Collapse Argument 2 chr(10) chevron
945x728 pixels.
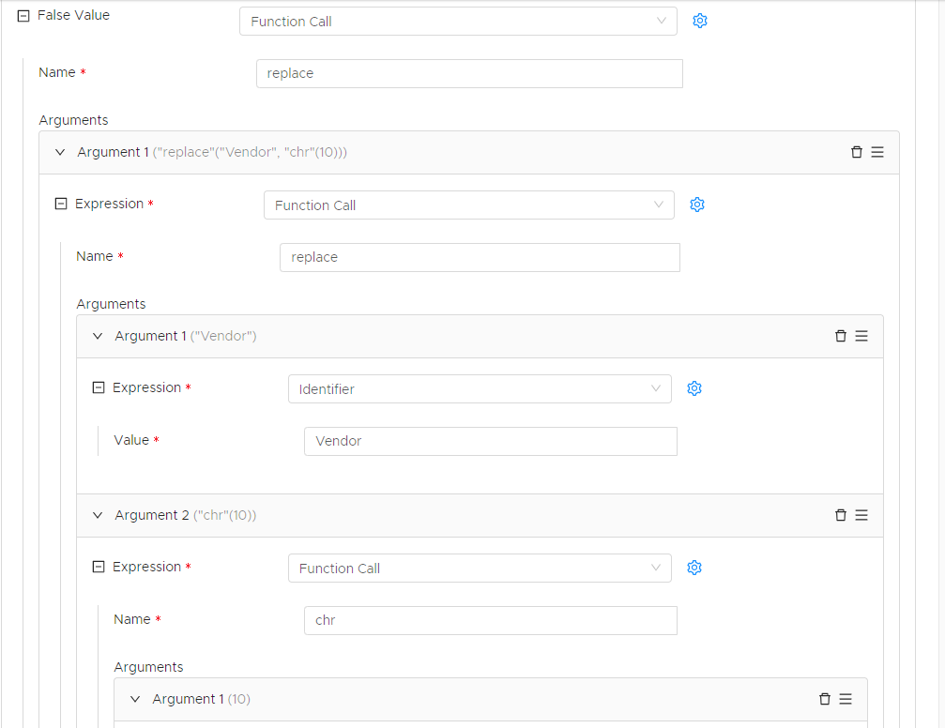[98, 515]
